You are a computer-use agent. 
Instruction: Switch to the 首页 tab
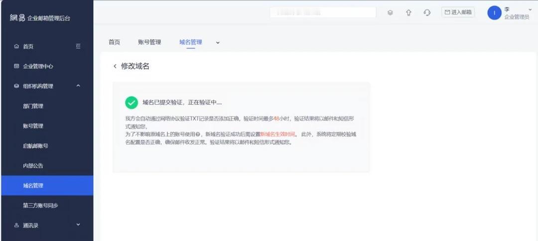click(114, 42)
